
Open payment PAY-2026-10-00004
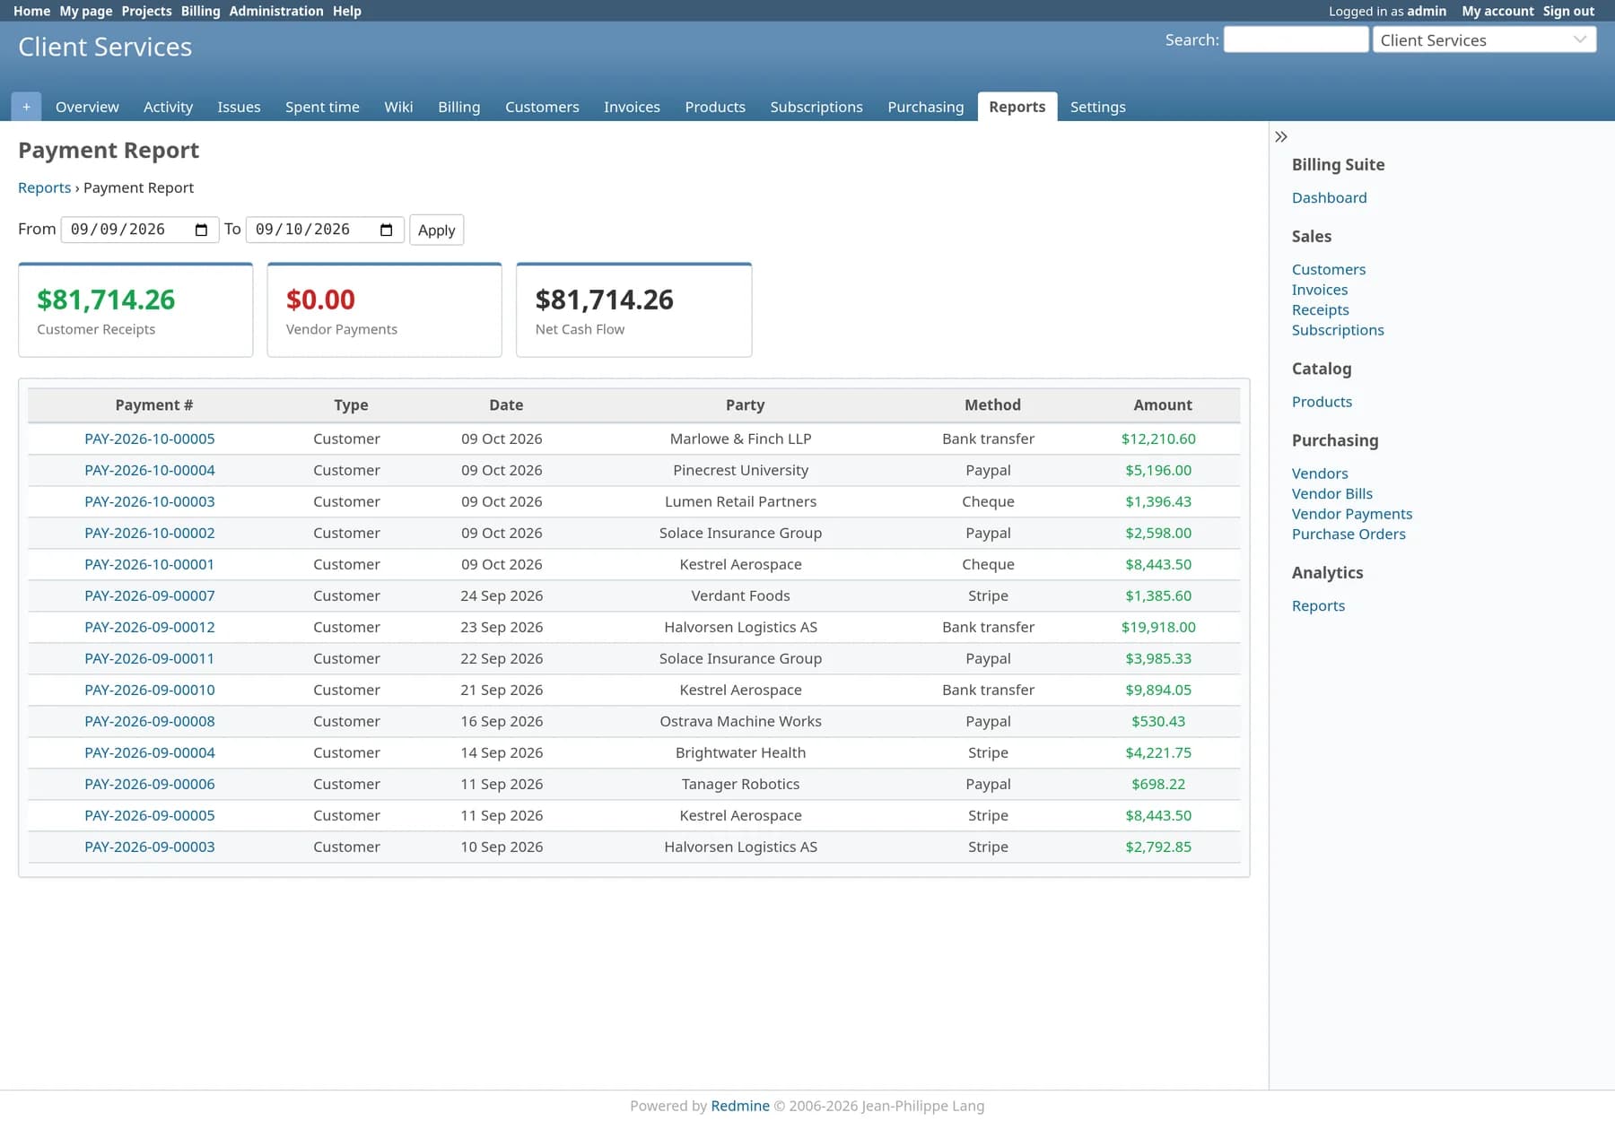click(149, 470)
